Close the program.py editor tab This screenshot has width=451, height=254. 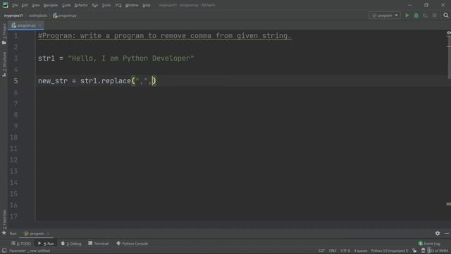pos(40,25)
